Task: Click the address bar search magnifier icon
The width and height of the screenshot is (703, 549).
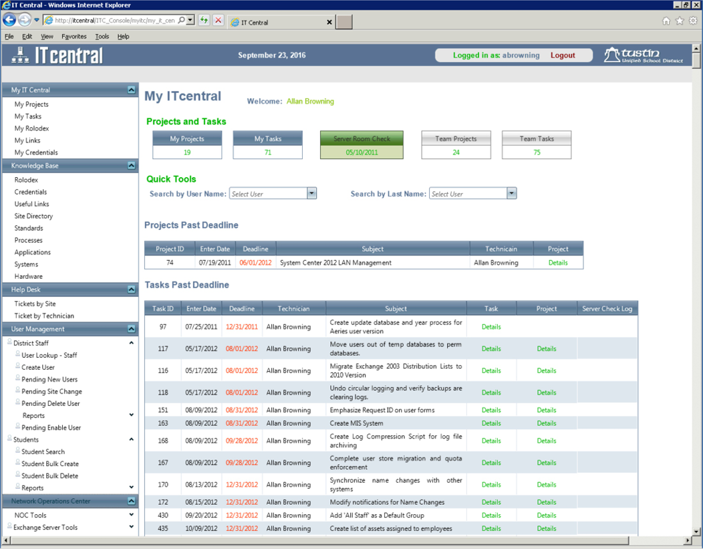Action: 181,20
